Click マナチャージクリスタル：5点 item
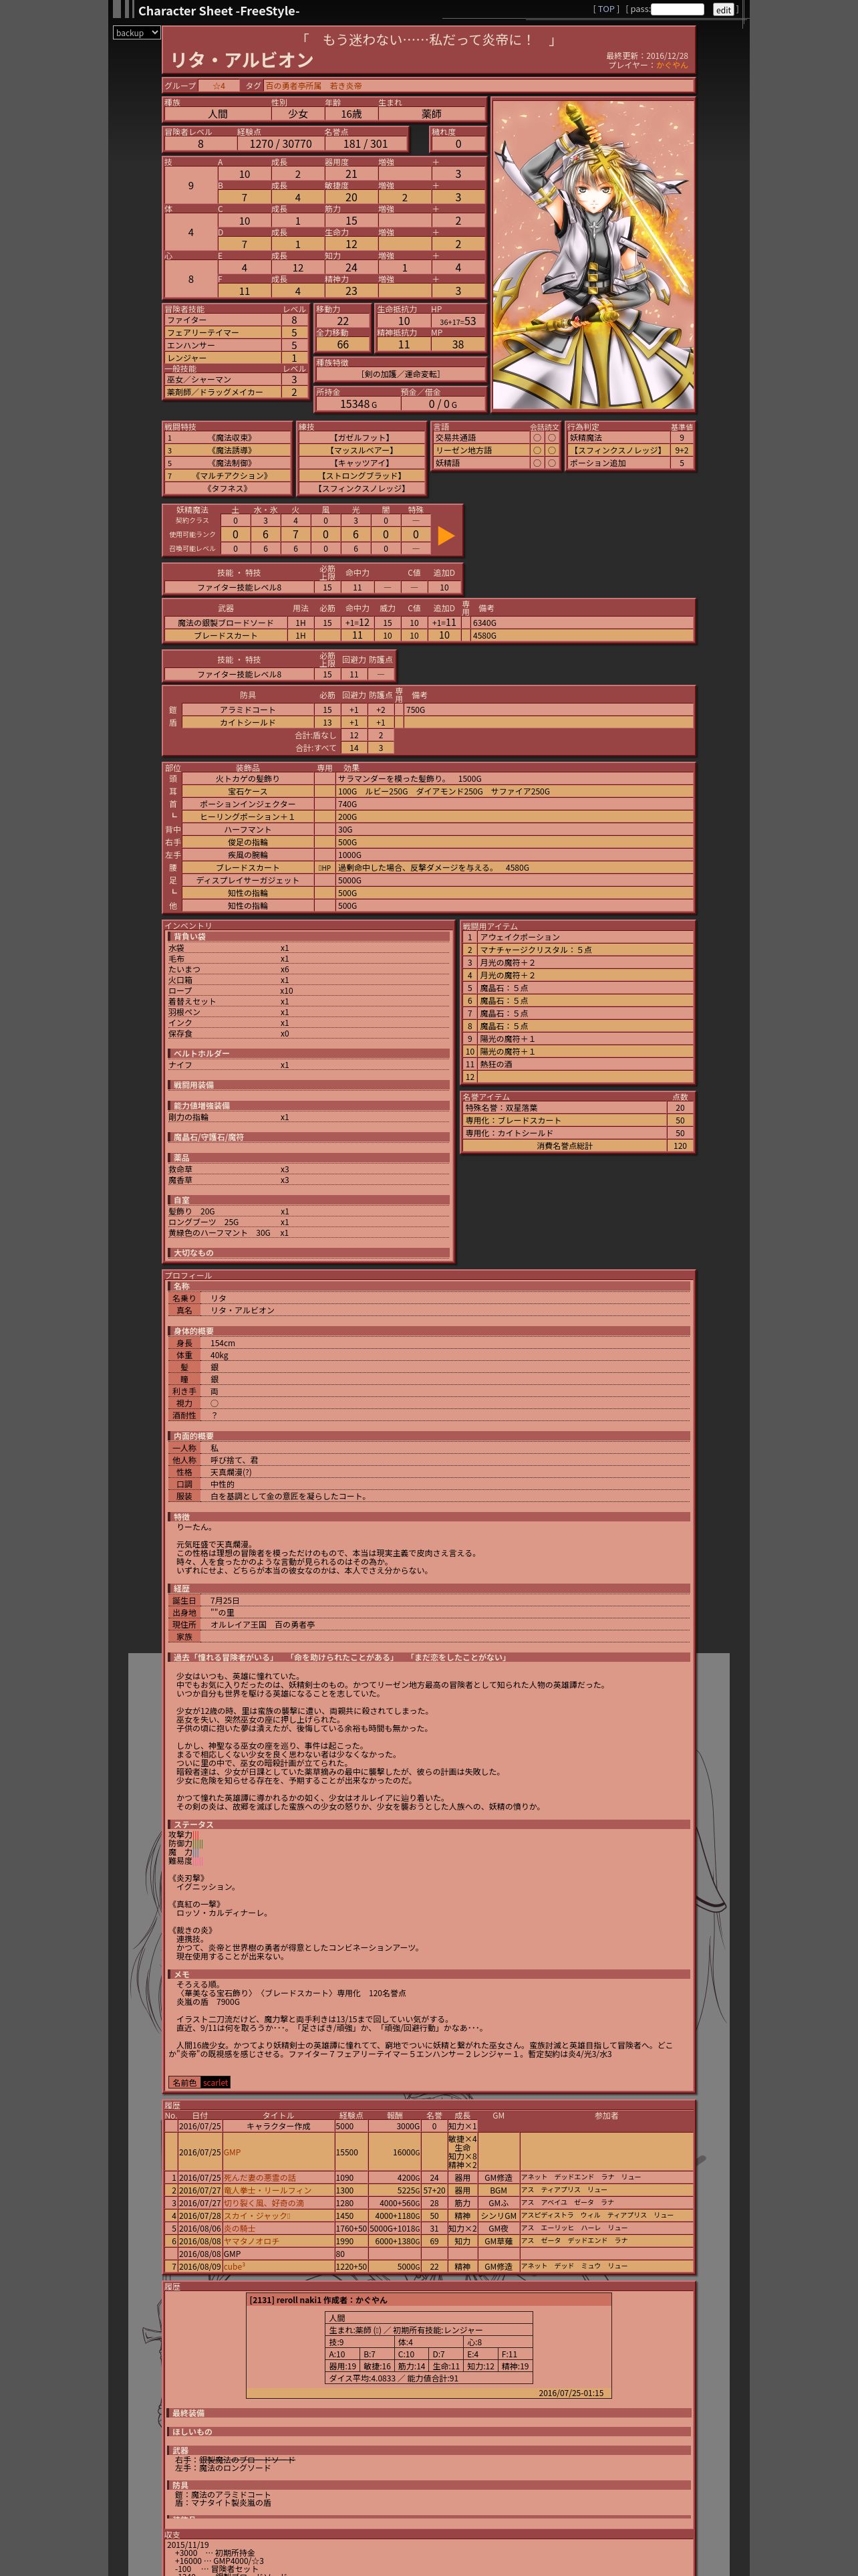 (x=577, y=950)
